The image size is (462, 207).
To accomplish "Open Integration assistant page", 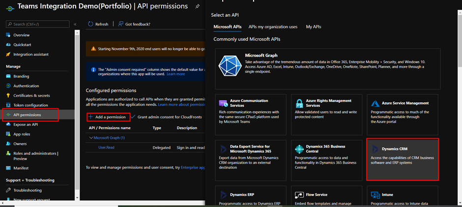I will coord(31,55).
